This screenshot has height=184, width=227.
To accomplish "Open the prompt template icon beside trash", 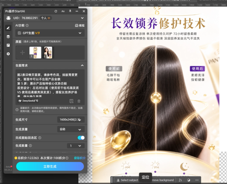I will coord(71,101).
